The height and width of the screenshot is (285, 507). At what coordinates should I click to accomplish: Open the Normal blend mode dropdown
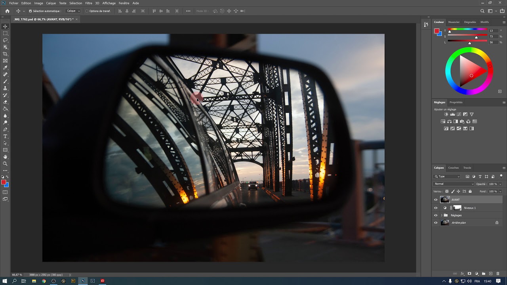coord(454,184)
